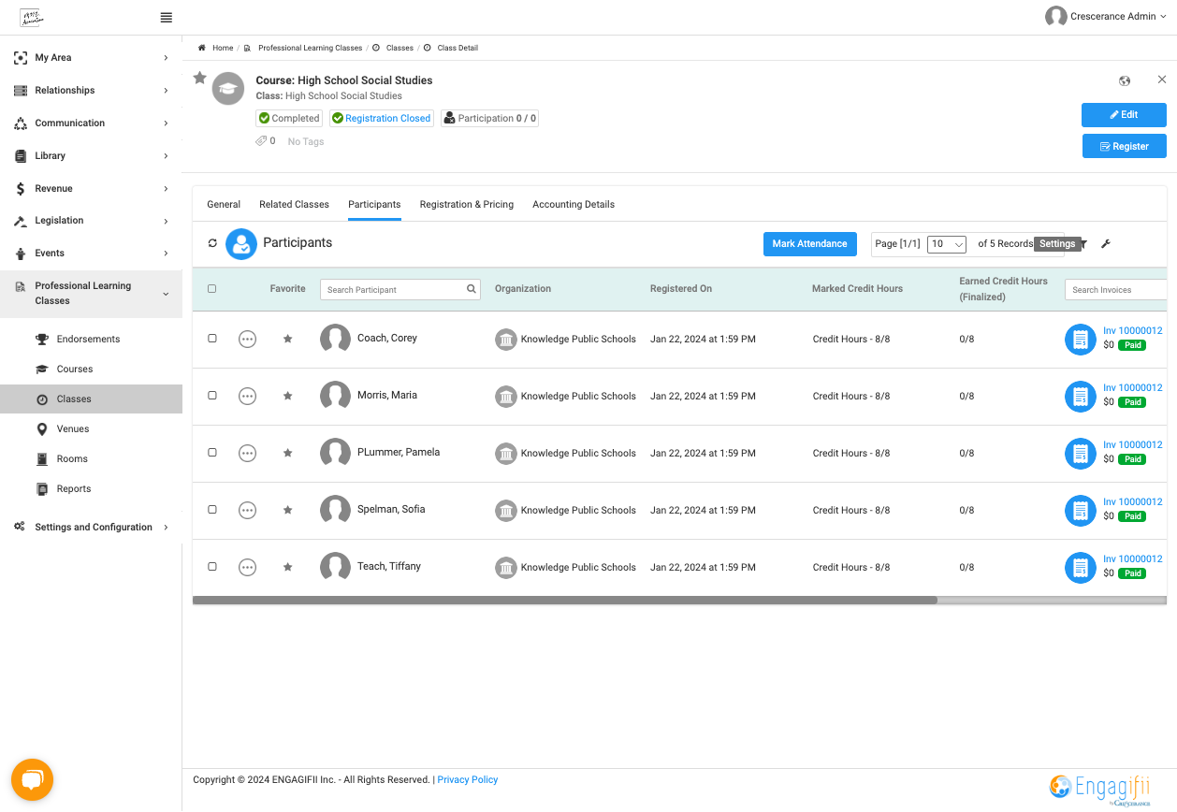The width and height of the screenshot is (1177, 812).
Task: Open Endorsements in the sidebar
Action: point(88,340)
